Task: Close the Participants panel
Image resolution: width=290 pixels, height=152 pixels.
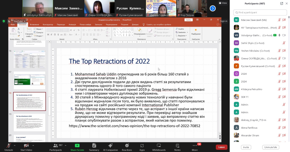Action: tap(287, 3)
